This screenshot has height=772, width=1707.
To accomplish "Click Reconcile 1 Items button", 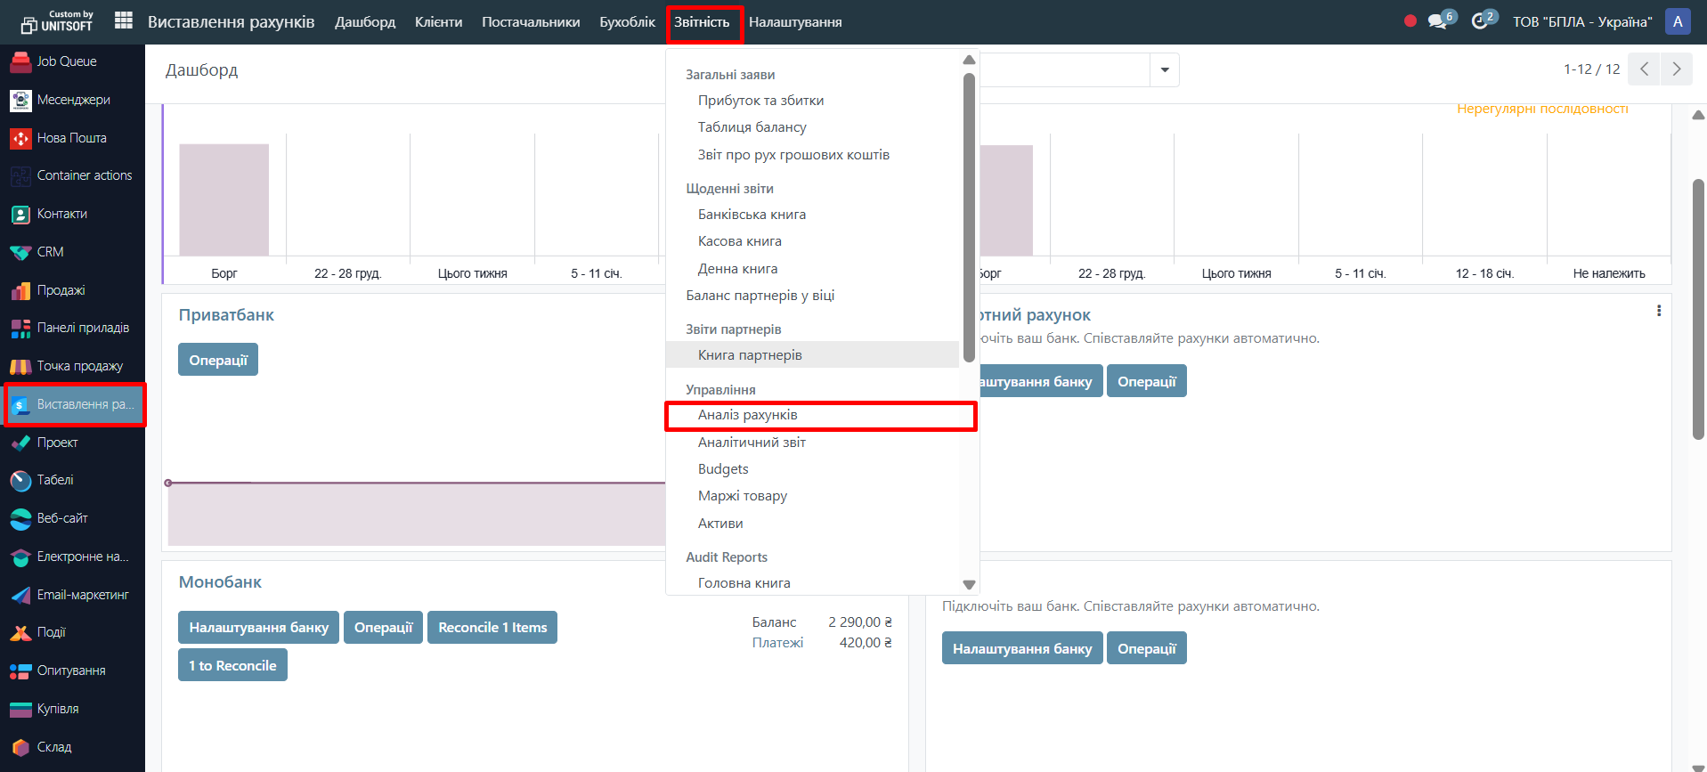I will pos(492,628).
